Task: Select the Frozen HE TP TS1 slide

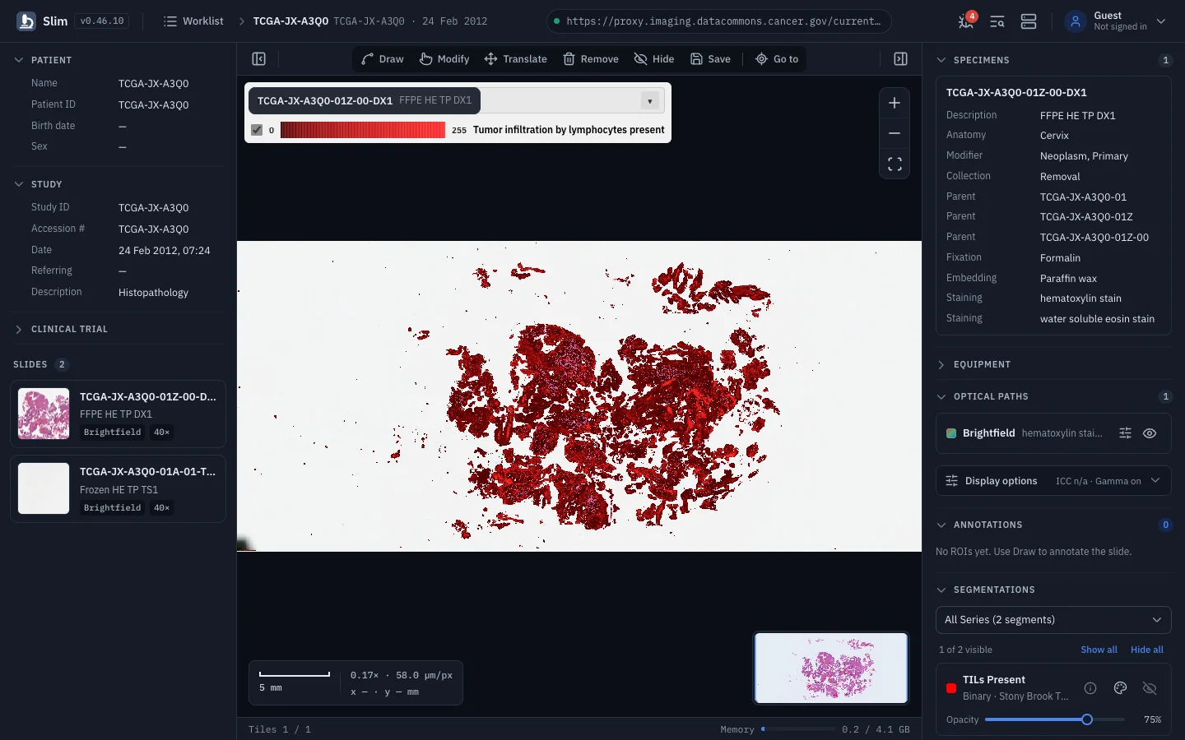Action: [x=118, y=489]
